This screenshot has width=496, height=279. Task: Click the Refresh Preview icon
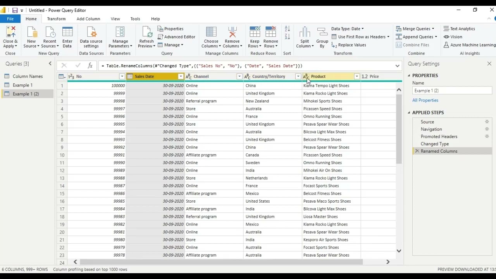tap(146, 33)
